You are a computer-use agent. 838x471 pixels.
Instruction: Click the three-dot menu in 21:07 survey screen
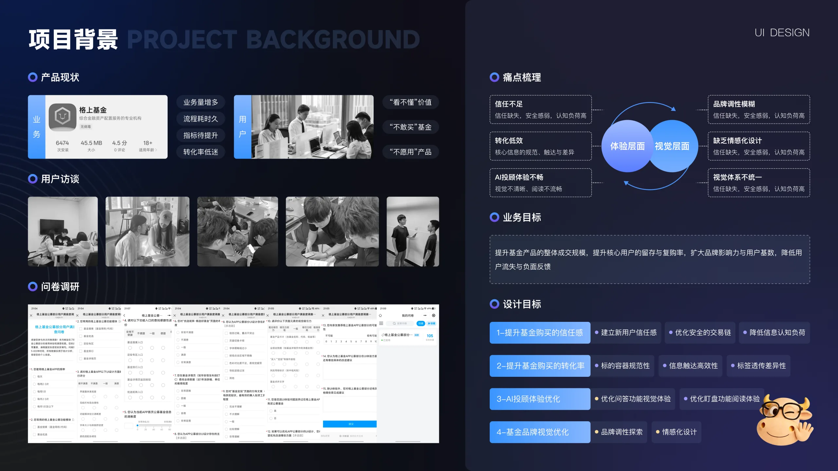pyautogui.click(x=169, y=316)
